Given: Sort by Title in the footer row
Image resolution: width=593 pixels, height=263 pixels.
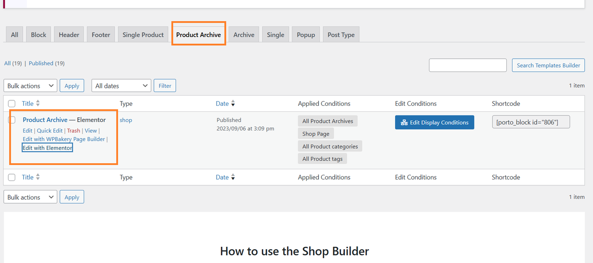Looking at the screenshot, I should (28, 177).
